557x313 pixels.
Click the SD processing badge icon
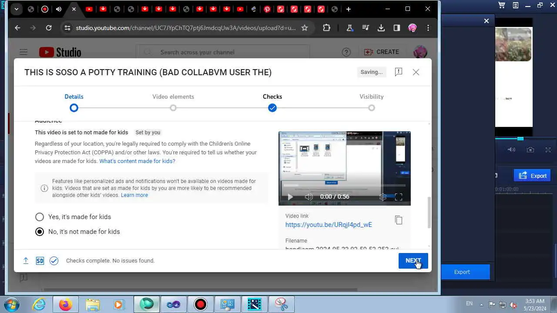pyautogui.click(x=40, y=261)
